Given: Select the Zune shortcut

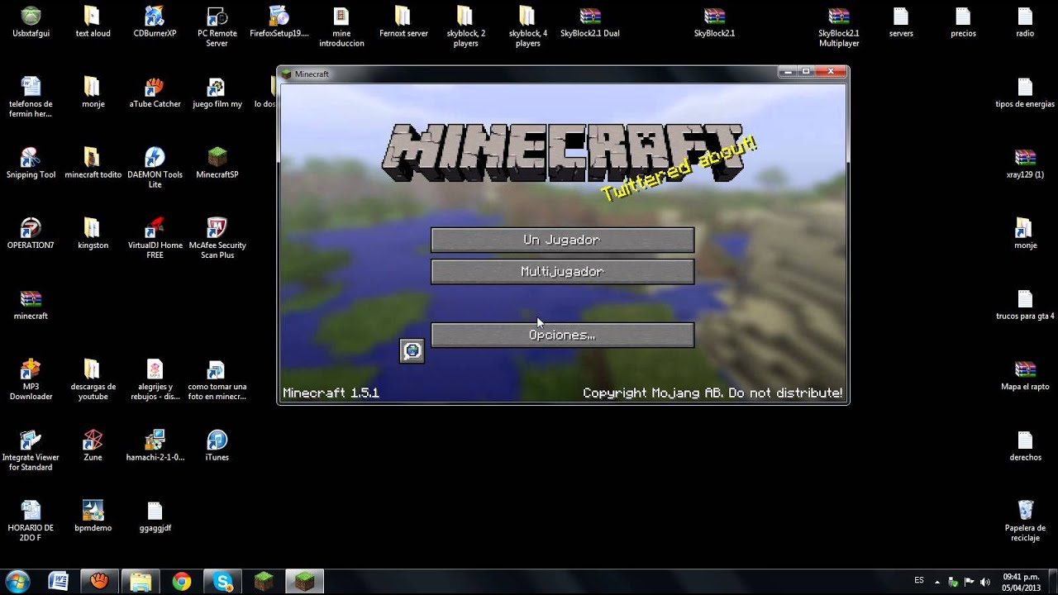Looking at the screenshot, I should (x=93, y=445).
